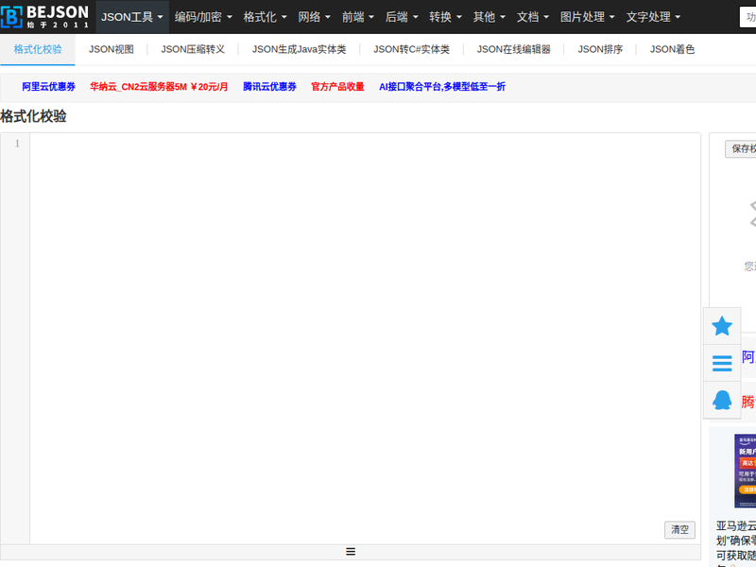The height and width of the screenshot is (567, 756).
Task: Click the QQ penguin contact icon
Action: pyautogui.click(x=722, y=400)
